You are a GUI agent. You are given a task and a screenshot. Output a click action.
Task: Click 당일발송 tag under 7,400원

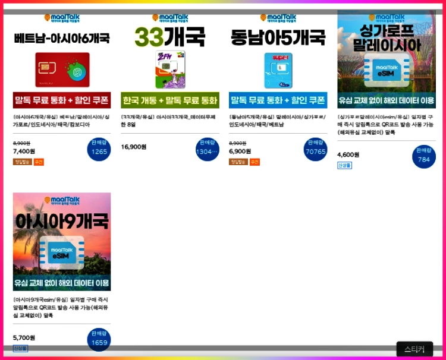[23, 162]
